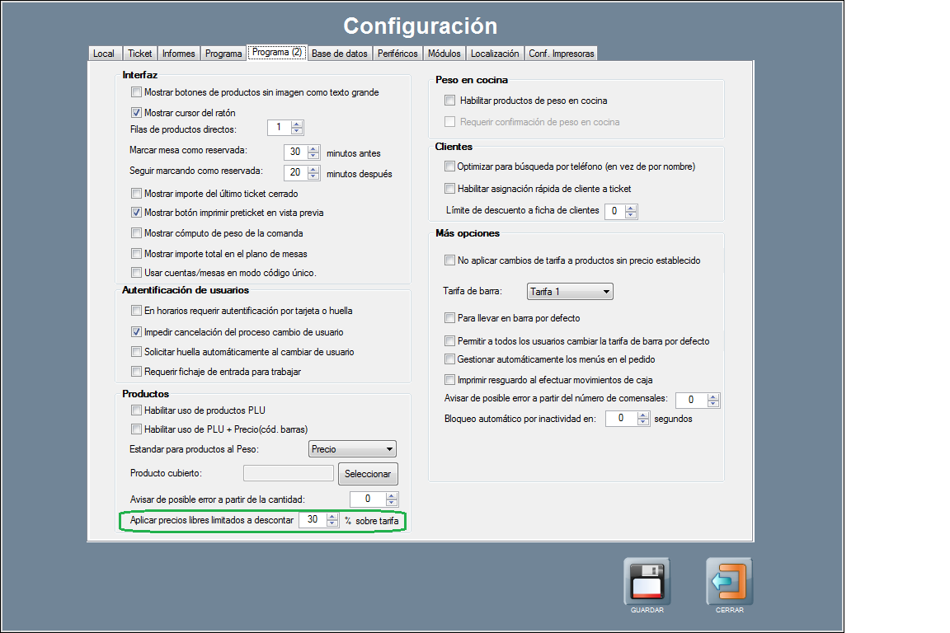Viewport: 950px width, 633px height.
Task: Click the Avisar número de comensales value field
Action: pos(691,400)
